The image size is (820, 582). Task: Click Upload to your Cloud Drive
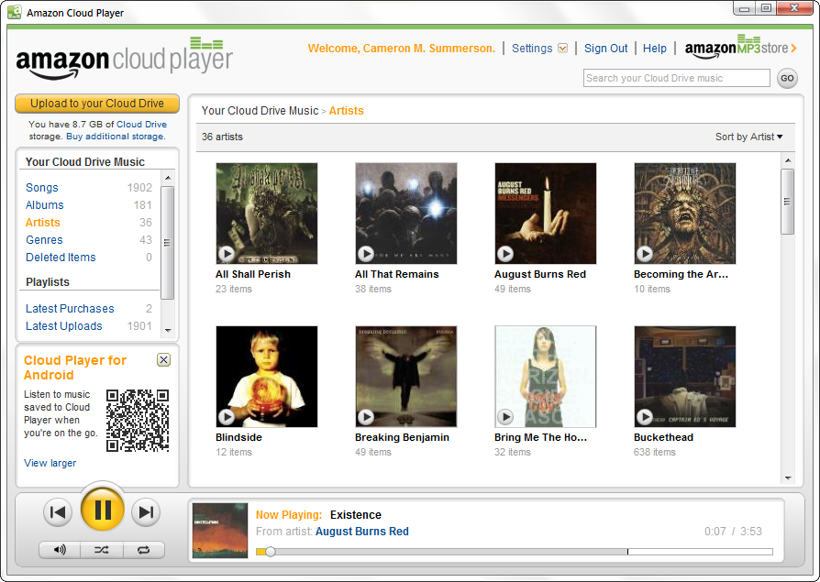tap(96, 104)
